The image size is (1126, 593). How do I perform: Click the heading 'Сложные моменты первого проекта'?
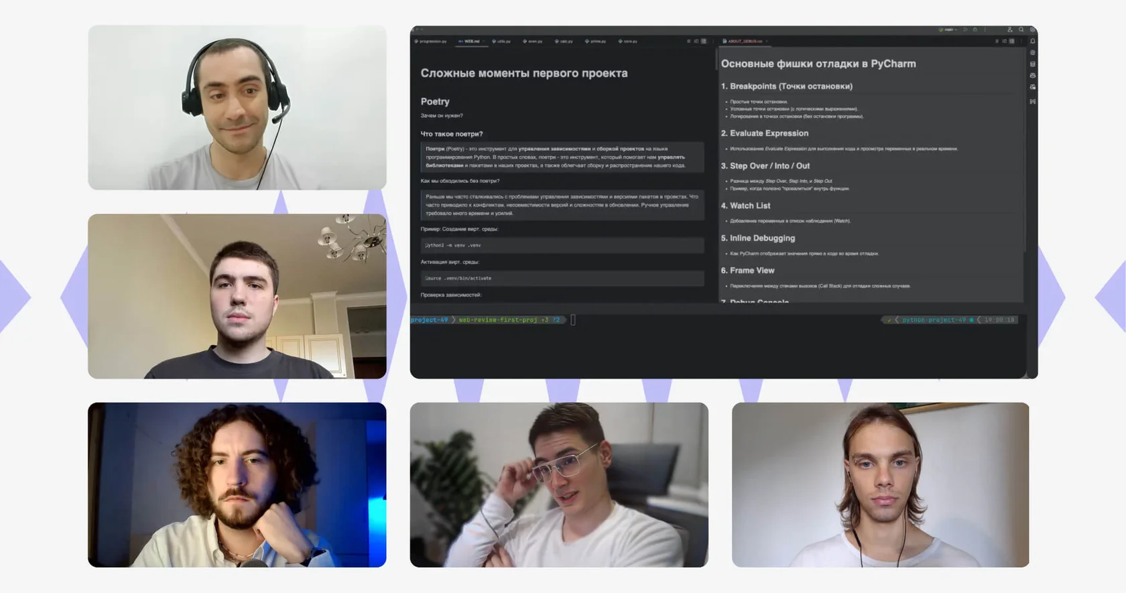(524, 73)
